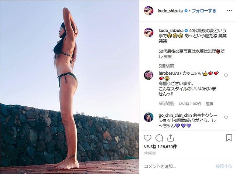The height and width of the screenshot is (174, 236).
Task: Open comments via speech bubble icon
Action: coord(159,138)
